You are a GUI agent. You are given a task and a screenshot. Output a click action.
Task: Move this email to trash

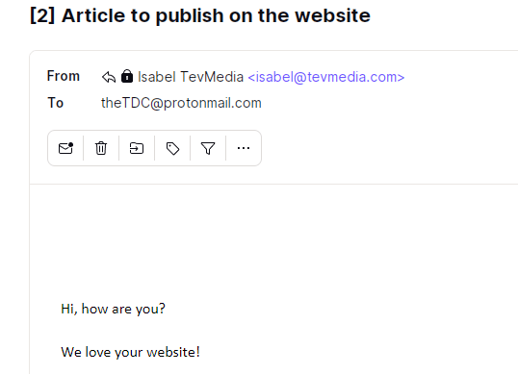(101, 148)
